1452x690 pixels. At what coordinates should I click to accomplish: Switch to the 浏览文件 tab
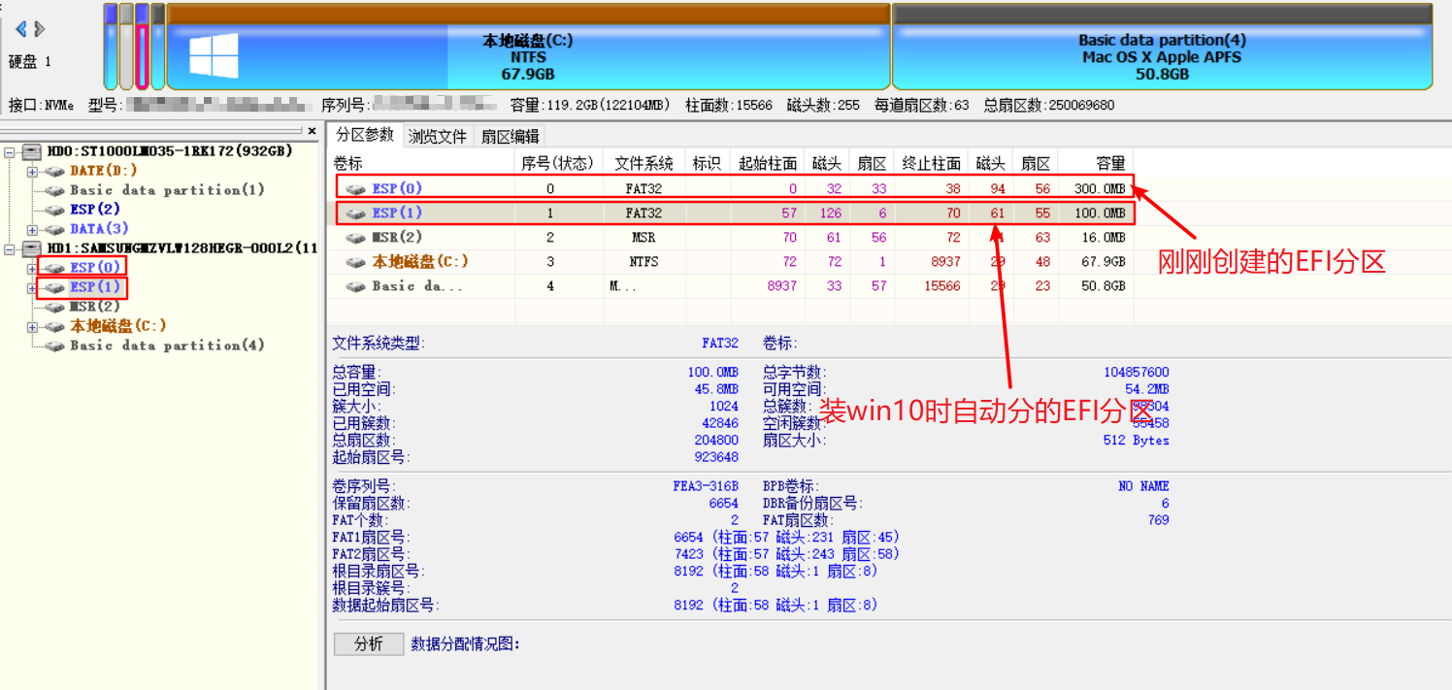[x=438, y=137]
